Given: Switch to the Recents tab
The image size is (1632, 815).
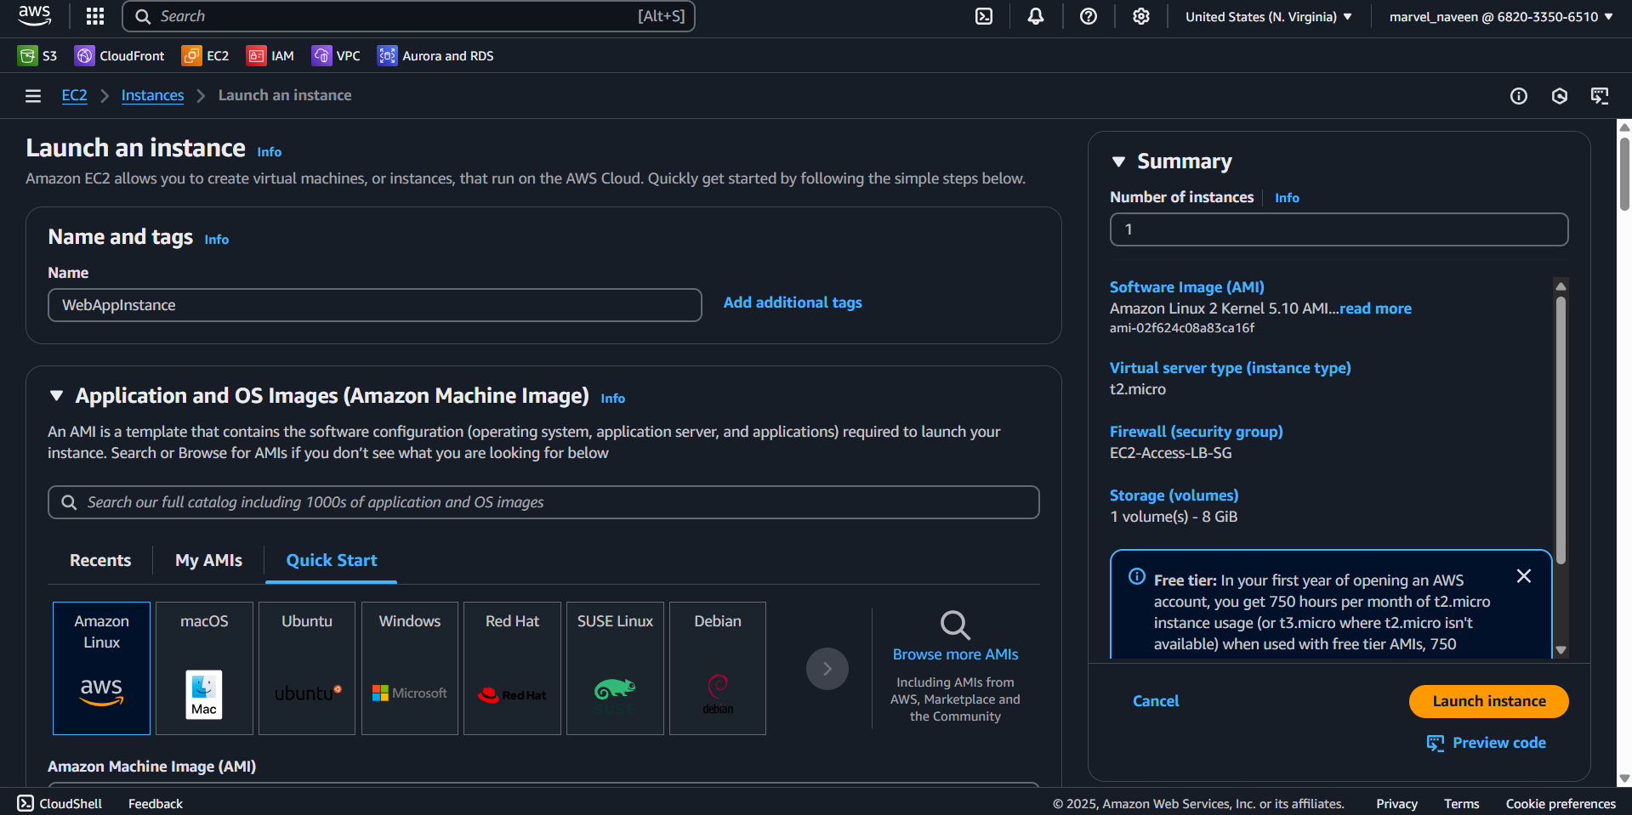Looking at the screenshot, I should (x=100, y=561).
